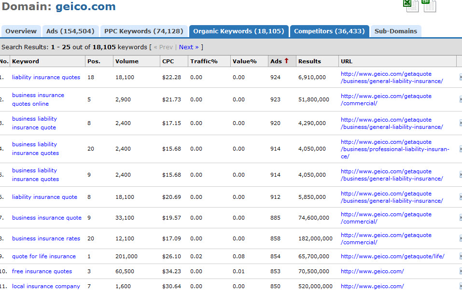Open the URL in the 'liability insurance quote' row

[x=392, y=197]
